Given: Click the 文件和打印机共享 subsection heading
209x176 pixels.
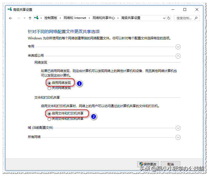Looking at the screenshot, I should tap(47, 98).
